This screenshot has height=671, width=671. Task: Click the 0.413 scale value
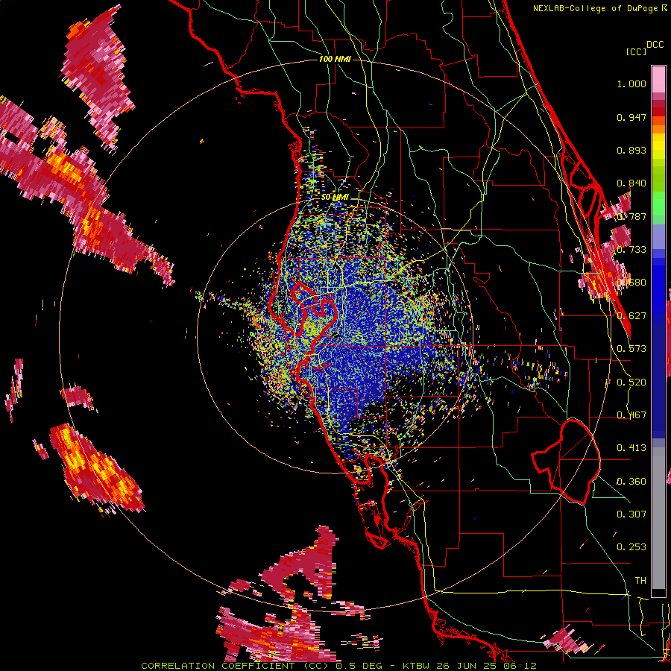click(x=631, y=448)
